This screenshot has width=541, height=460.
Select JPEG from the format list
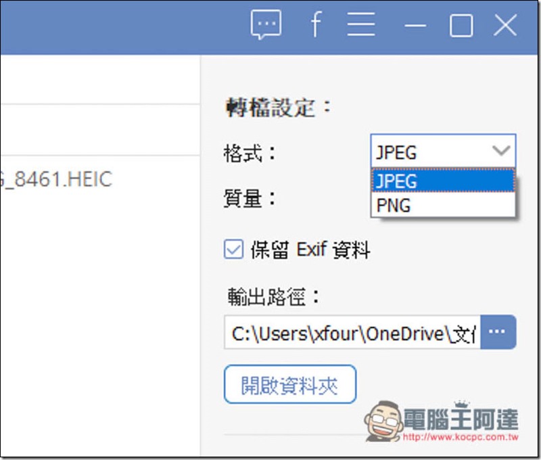click(443, 181)
